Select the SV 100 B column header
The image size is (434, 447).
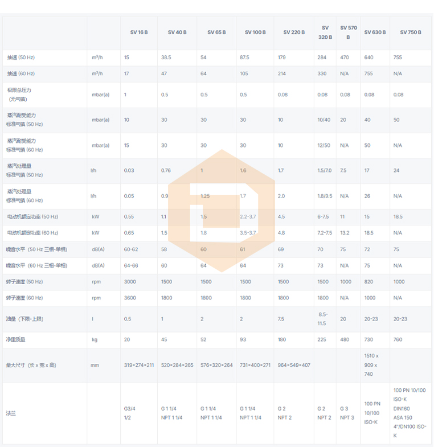pyautogui.click(x=255, y=32)
